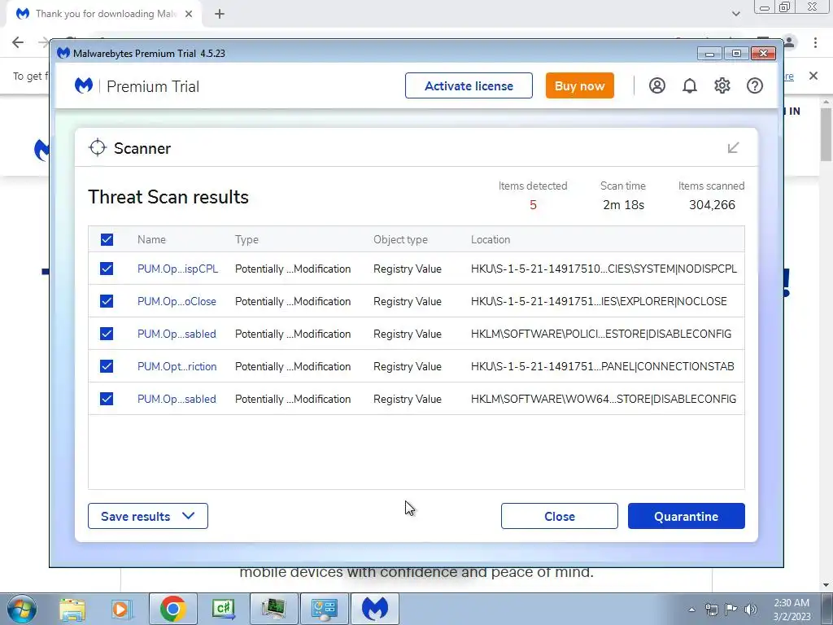Click the items detected count 5

point(533,205)
